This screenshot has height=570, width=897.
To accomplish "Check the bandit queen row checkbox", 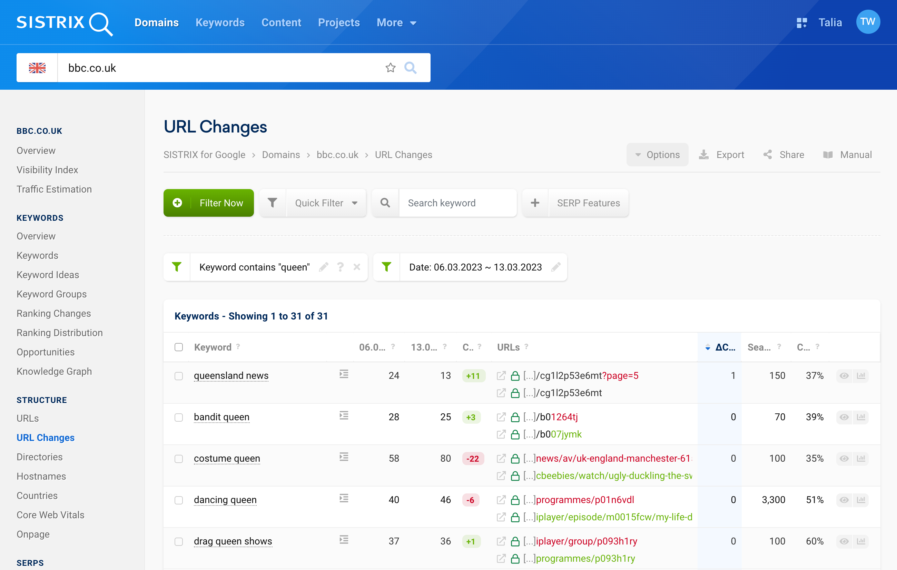I will click(179, 417).
